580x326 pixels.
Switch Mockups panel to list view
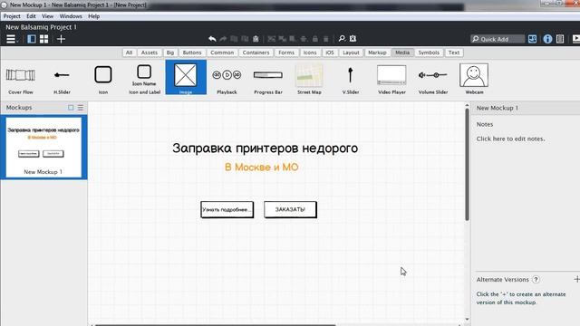(81, 108)
